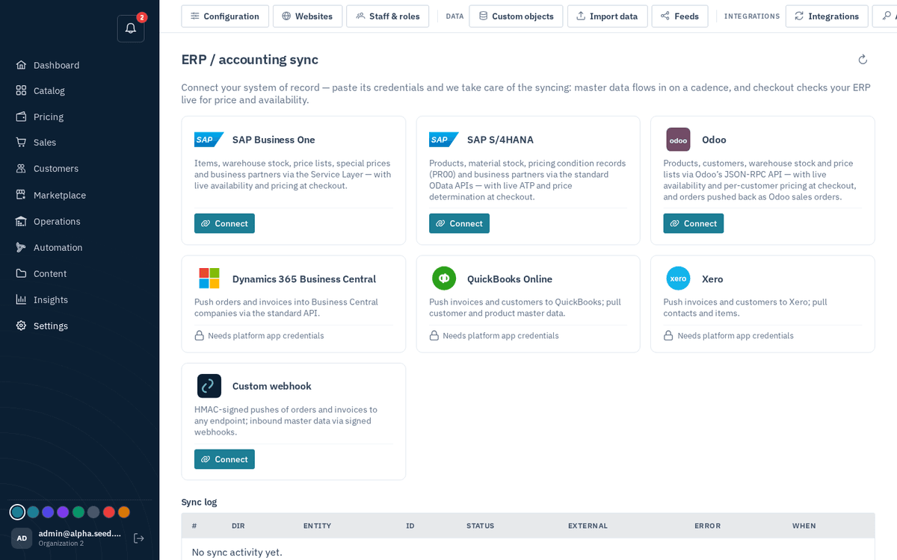Select the purple theme color swatch

[x=63, y=512]
